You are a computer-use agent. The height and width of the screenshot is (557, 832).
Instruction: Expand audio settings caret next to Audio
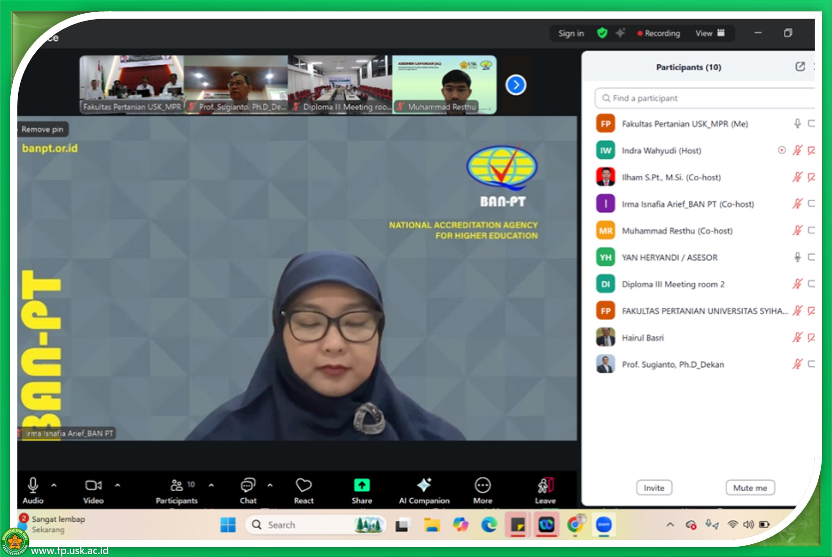point(54,485)
